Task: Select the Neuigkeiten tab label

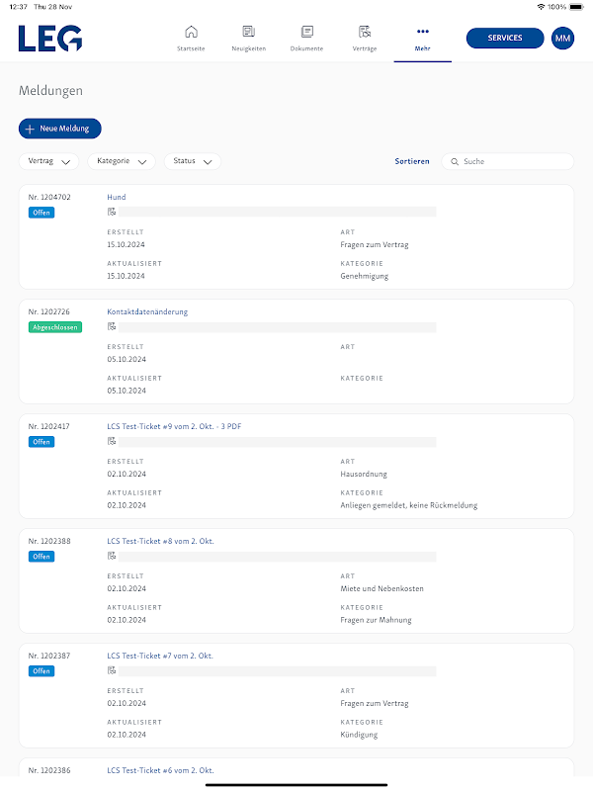Action: click(x=249, y=48)
